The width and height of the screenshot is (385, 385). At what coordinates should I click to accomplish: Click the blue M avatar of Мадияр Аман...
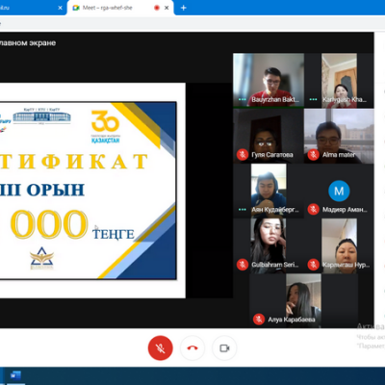[339, 191]
